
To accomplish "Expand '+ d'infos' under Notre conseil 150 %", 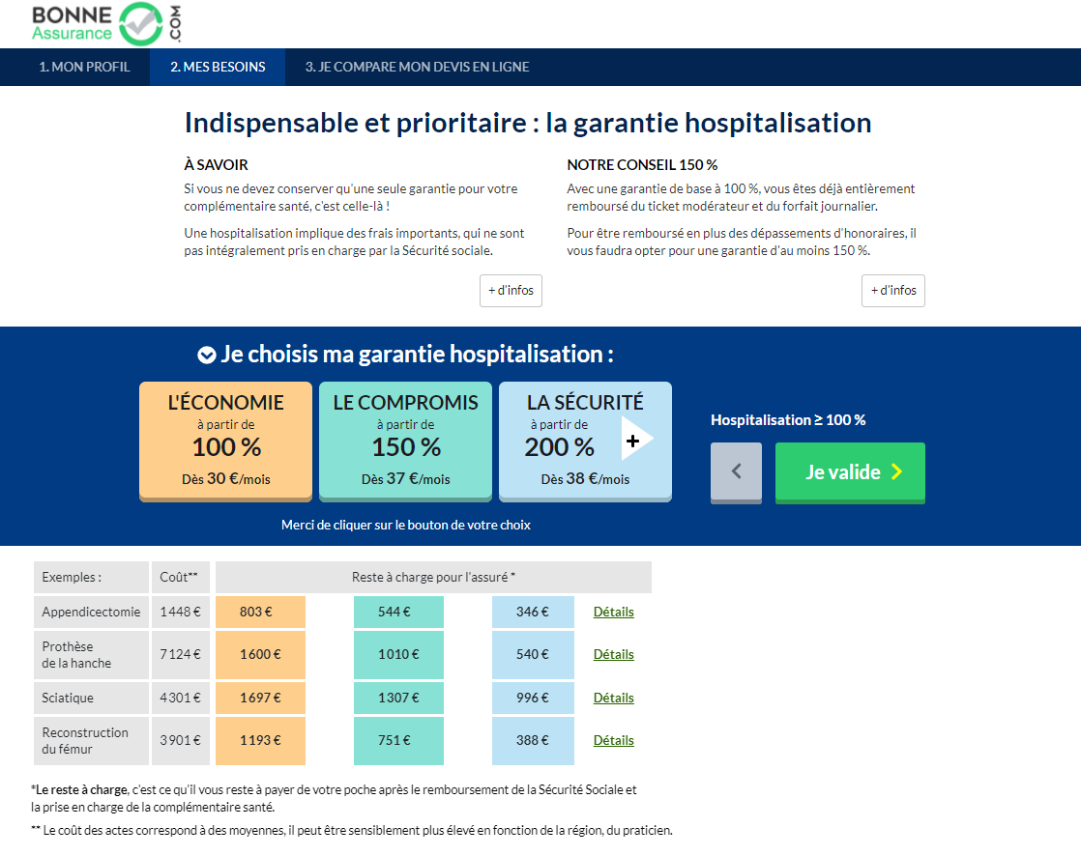I will point(892,291).
